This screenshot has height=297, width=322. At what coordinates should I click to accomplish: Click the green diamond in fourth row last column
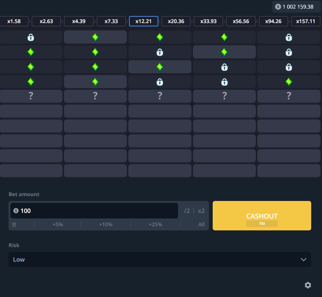[x=289, y=82]
